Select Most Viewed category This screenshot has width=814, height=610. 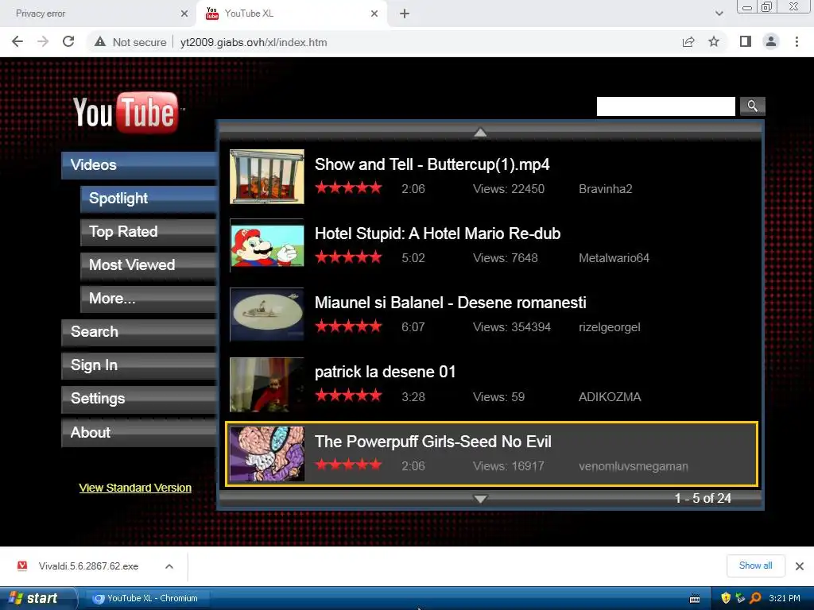click(149, 265)
